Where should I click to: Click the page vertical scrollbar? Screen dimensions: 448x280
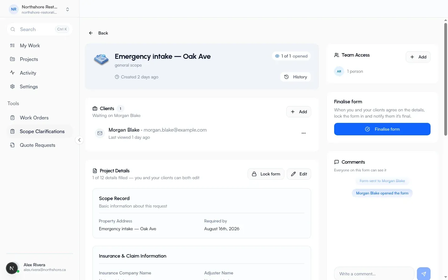[446, 79]
